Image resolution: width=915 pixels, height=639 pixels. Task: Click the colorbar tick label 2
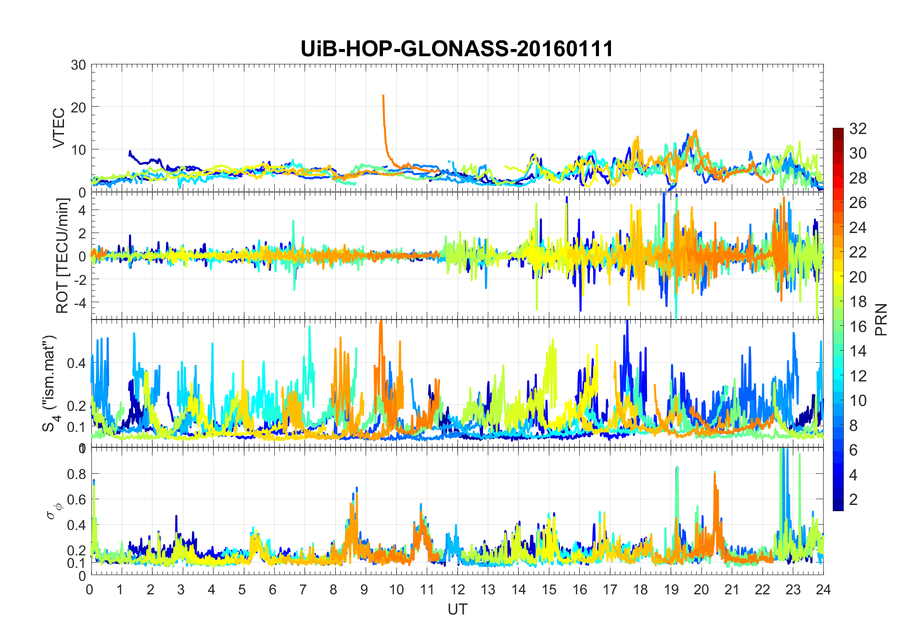(x=853, y=500)
